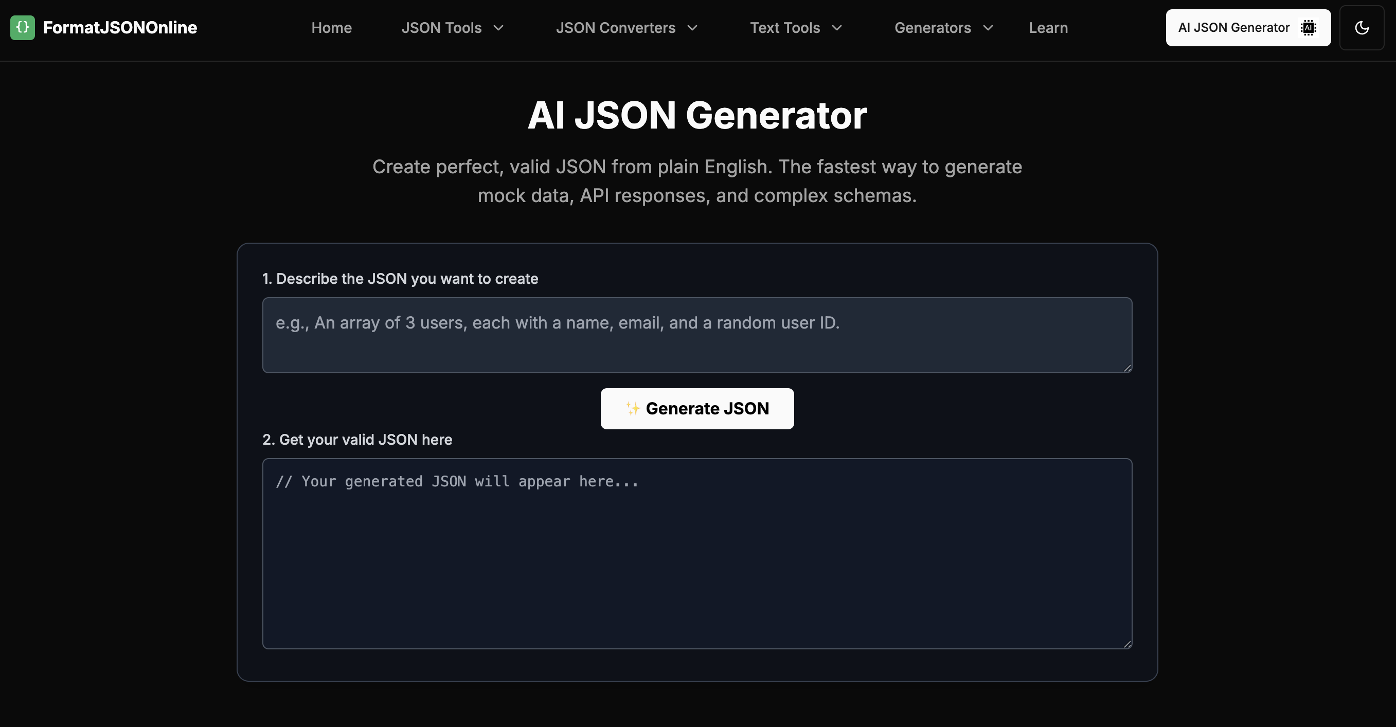Viewport: 1396px width, 727px height.
Task: Click the 'Create perfect, valid JSON' subtitle text
Action: point(697,181)
